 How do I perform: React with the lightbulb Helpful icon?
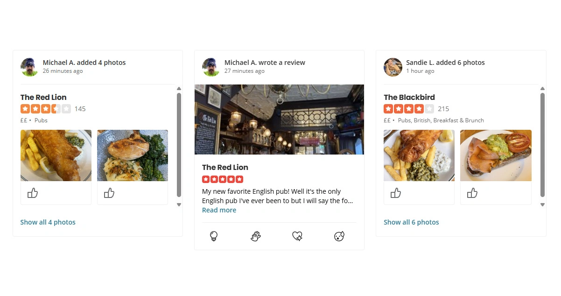tap(214, 236)
